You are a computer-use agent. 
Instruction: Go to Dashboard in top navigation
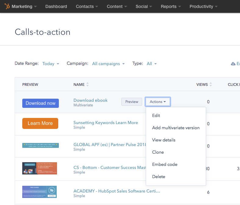pyautogui.click(x=56, y=6)
